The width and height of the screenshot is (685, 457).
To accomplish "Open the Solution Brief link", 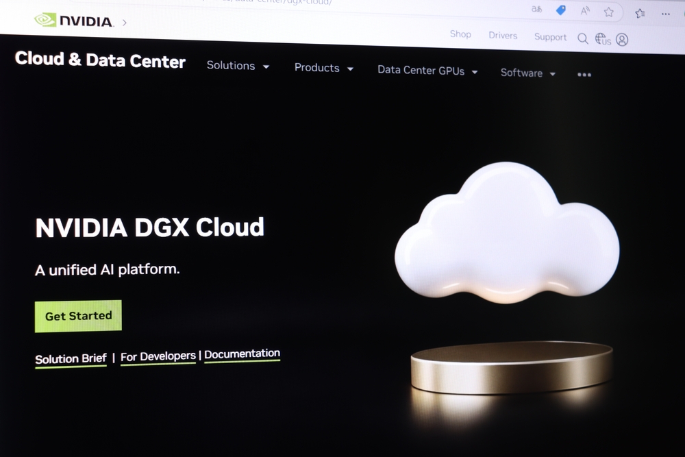I will tap(71, 359).
